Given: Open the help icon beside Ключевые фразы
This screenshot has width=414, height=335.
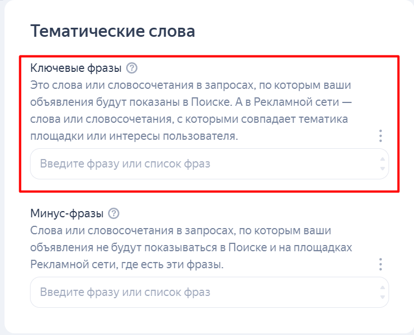Looking at the screenshot, I should (132, 68).
